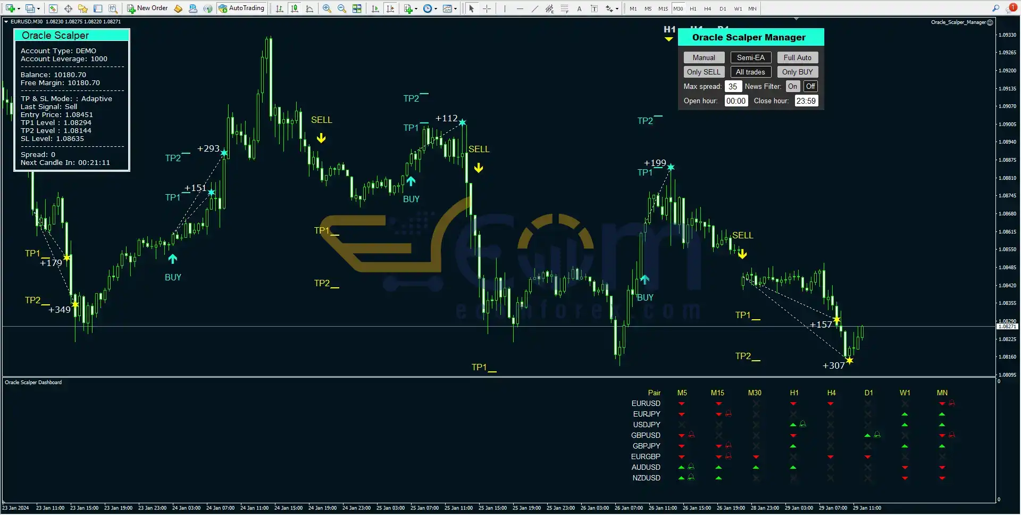Select Only BUY trade direction

click(797, 72)
